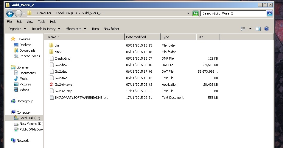The width and height of the screenshot is (283, 148).
Task: Open the view options dropdown arrow
Action: pos(250,29)
